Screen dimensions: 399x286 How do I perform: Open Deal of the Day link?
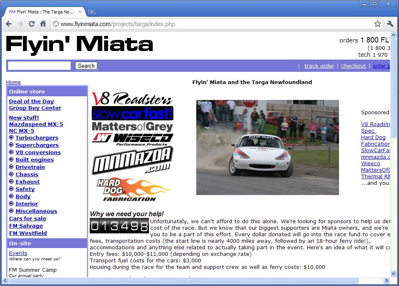pos(31,101)
